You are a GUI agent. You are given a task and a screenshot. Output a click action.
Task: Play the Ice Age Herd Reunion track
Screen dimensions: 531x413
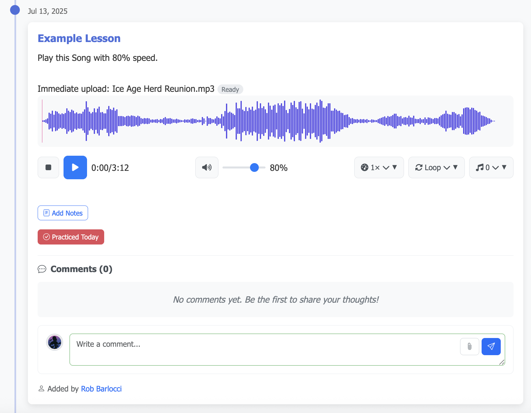[75, 167]
